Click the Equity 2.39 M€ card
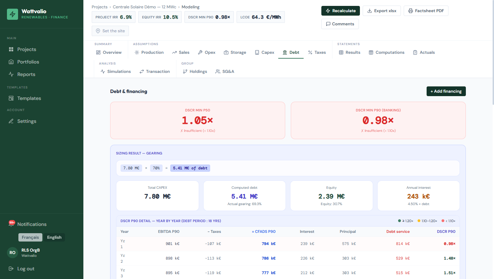 pyautogui.click(x=331, y=196)
